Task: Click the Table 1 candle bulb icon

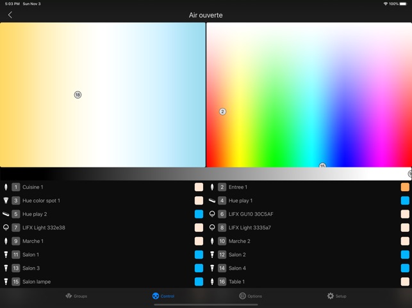Action: coord(212,282)
